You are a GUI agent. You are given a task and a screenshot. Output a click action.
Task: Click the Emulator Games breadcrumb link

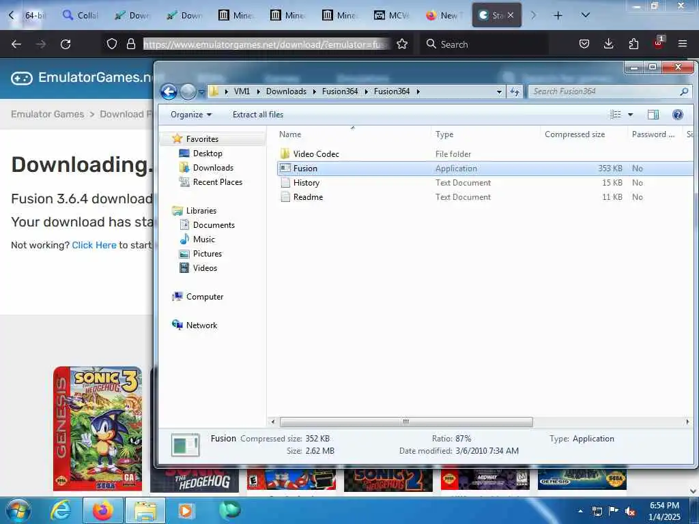47,114
